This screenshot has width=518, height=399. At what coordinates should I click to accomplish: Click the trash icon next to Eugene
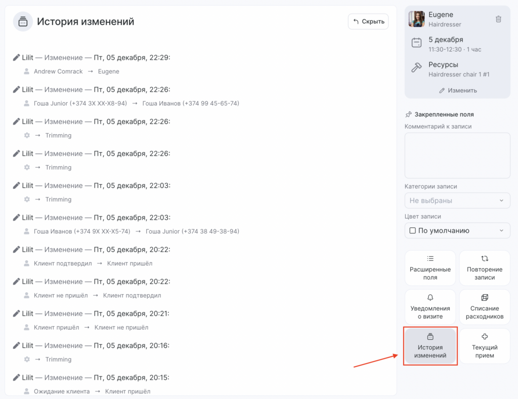(x=498, y=19)
